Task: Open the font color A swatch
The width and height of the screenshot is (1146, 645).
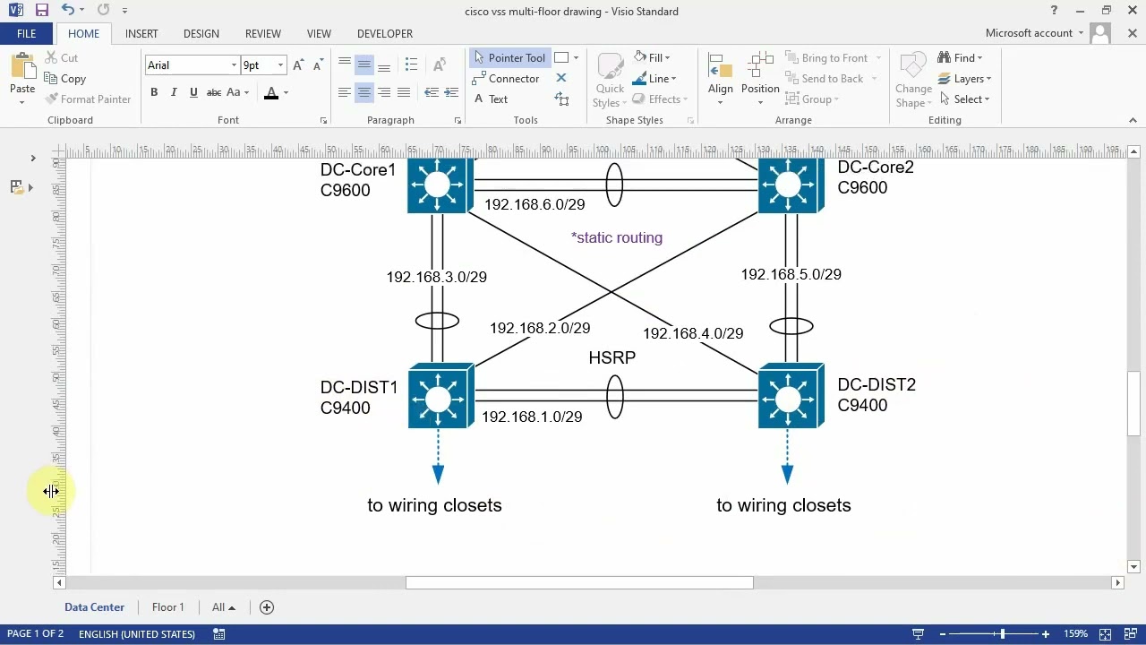Action: tap(271, 92)
